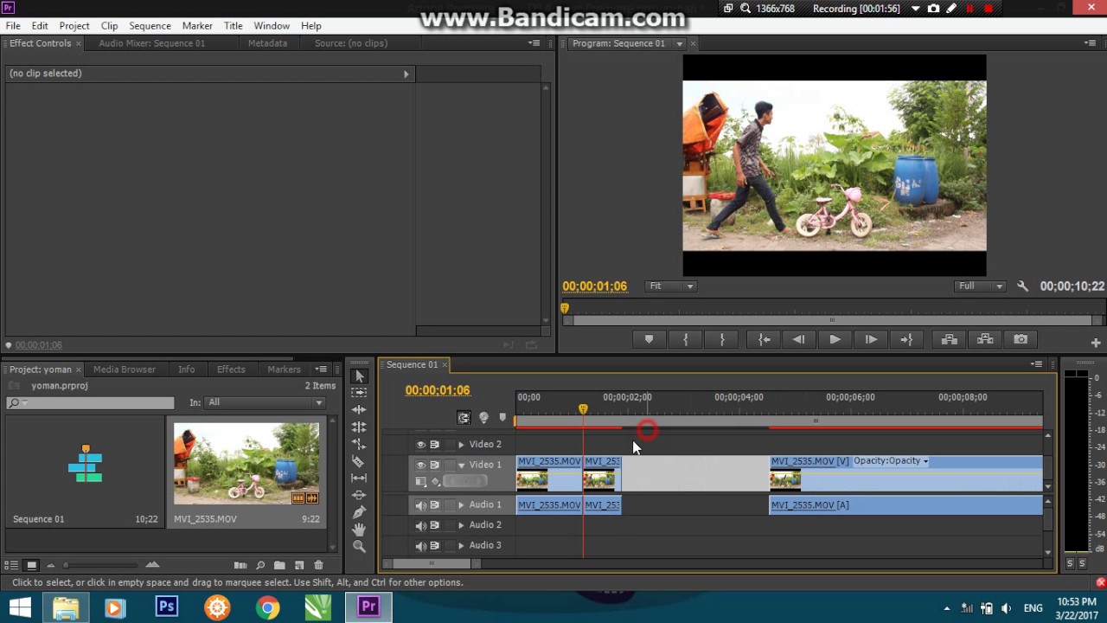1107x623 pixels.
Task: Toggle track lock on Video 1
Action: [x=449, y=466]
